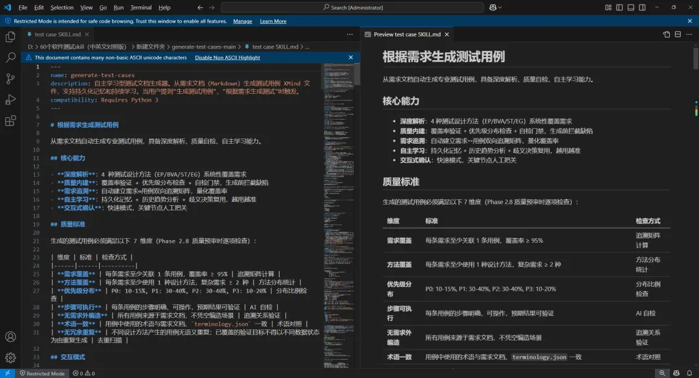Click the preview heading 核心能力

click(401, 101)
